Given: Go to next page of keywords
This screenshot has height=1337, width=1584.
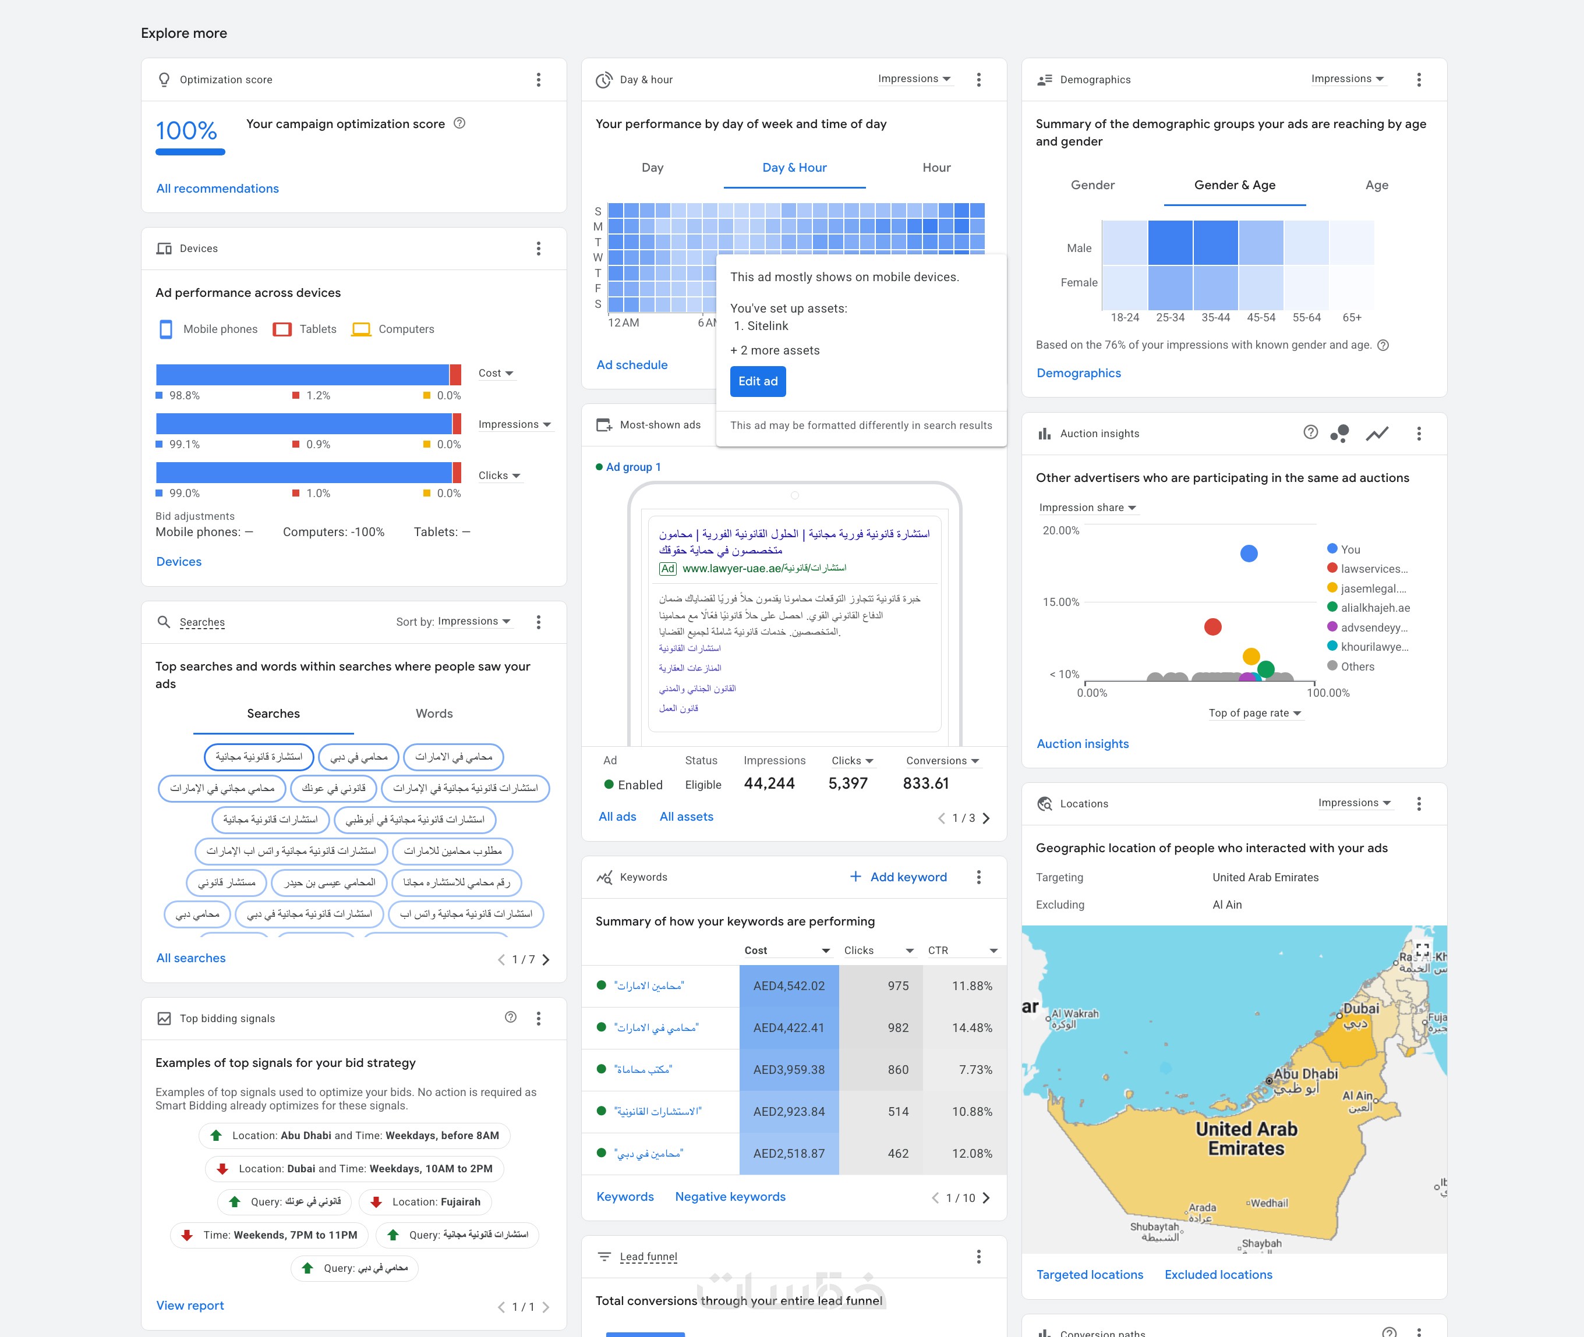Looking at the screenshot, I should click(987, 1198).
